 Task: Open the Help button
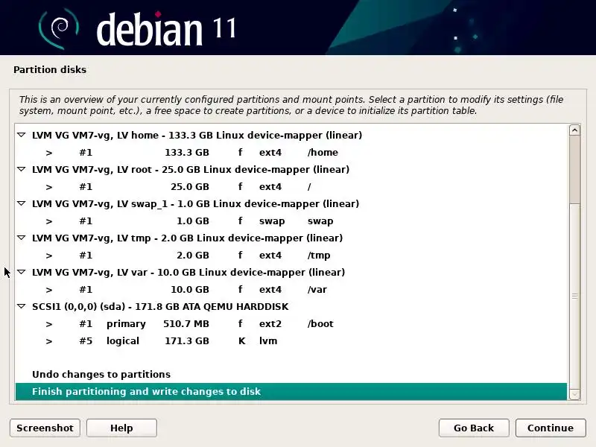pyautogui.click(x=121, y=428)
